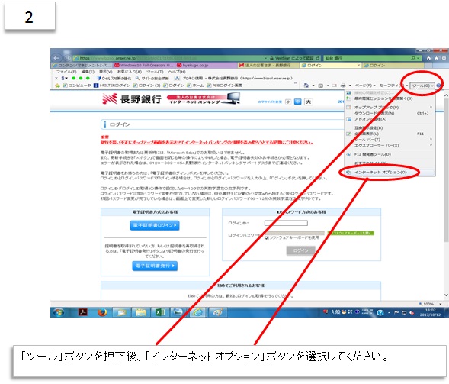Screen dimensions: 449x384
Task: Open the ファイル(F) menu
Action: coord(66,72)
